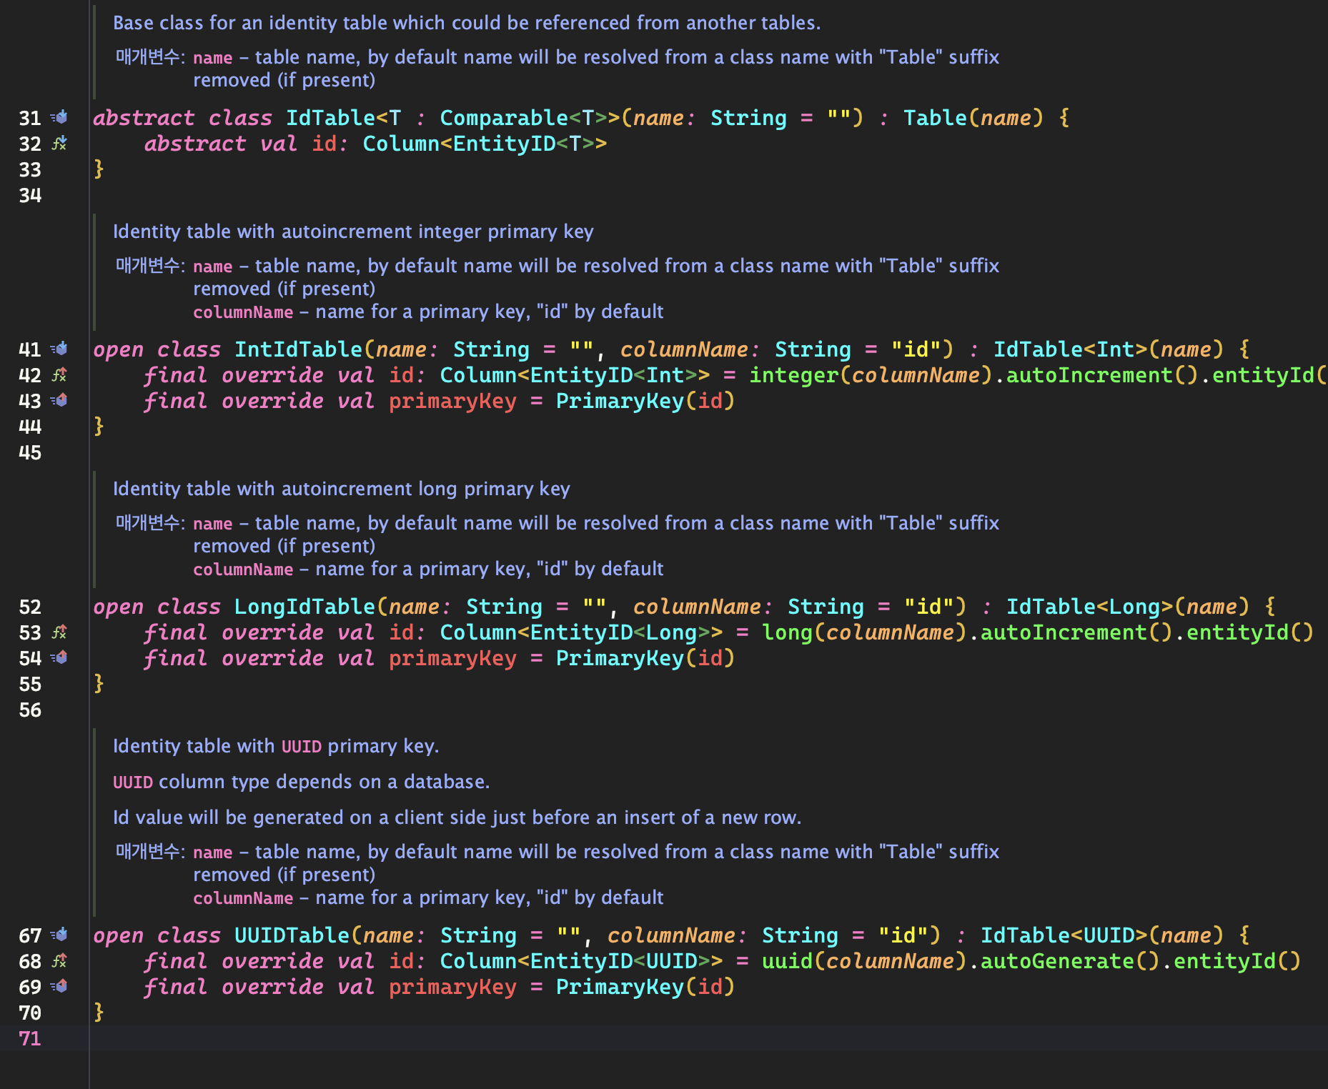
Task: Click autoGenerate() on line 68
Action: point(1070,961)
